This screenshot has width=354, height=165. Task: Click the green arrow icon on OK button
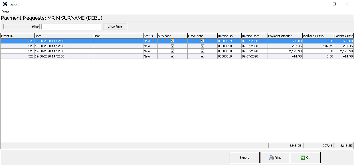(303, 158)
